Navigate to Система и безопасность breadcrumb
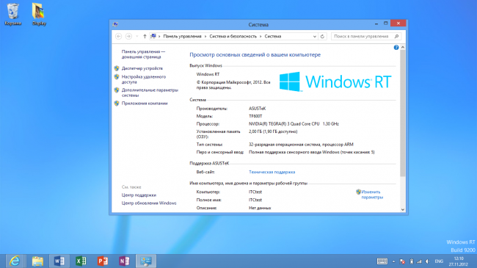 click(x=233, y=36)
